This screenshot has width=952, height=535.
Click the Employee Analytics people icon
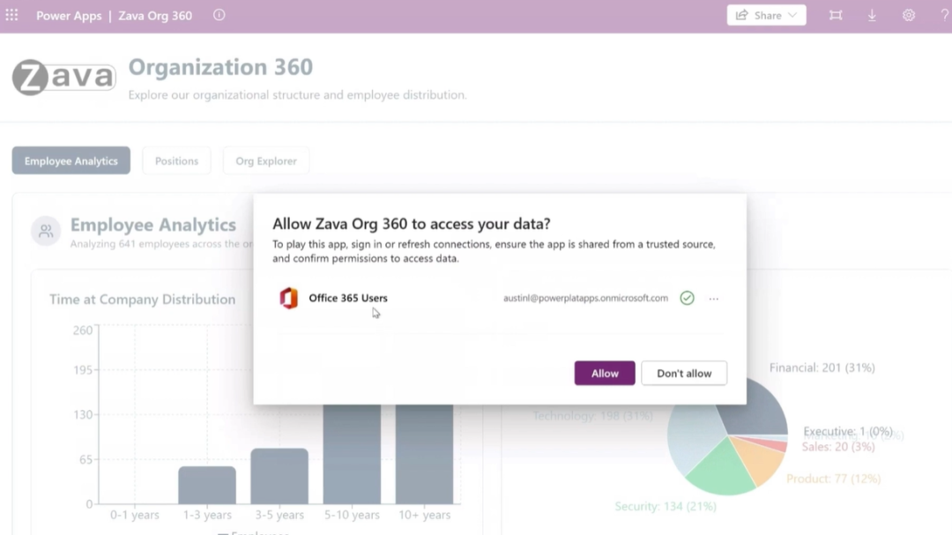(46, 231)
